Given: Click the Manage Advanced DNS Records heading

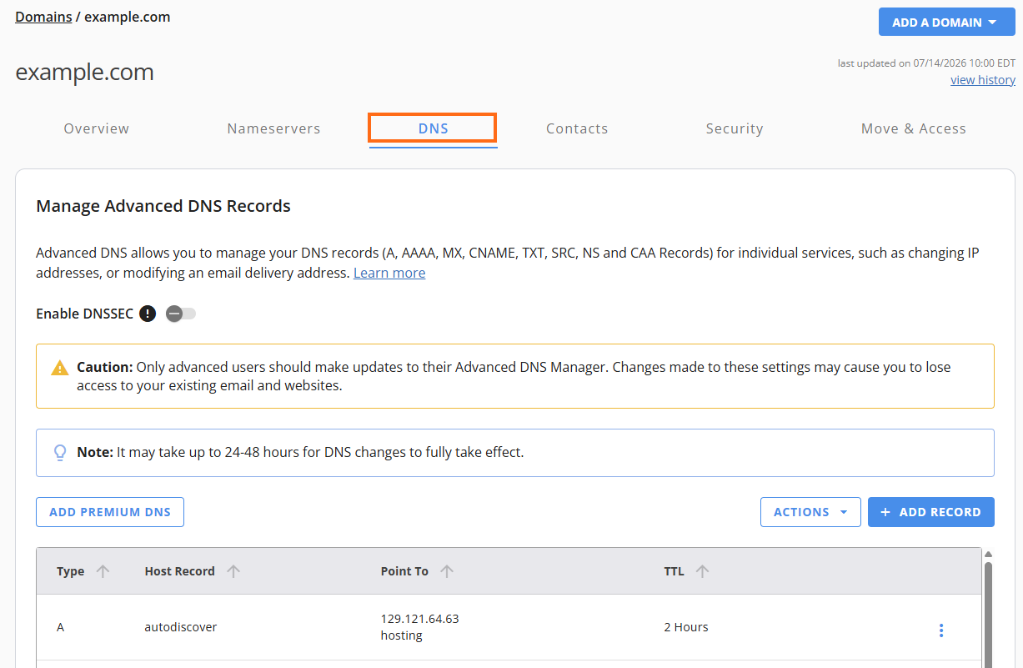Looking at the screenshot, I should click(x=163, y=206).
